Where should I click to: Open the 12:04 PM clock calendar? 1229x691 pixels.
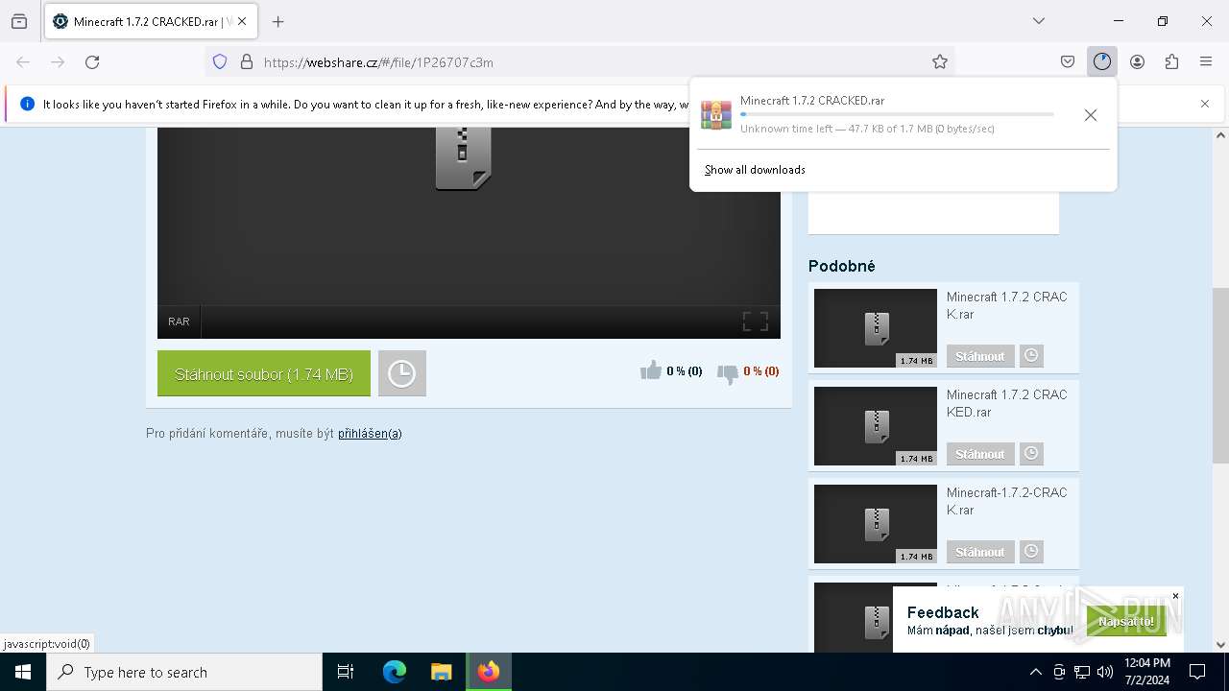(x=1147, y=672)
